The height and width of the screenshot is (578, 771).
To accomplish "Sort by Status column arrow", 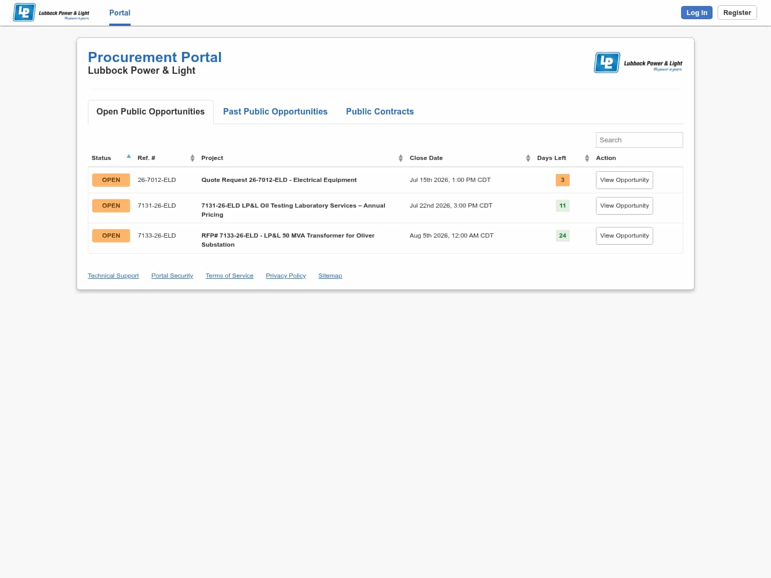I will click(x=128, y=156).
